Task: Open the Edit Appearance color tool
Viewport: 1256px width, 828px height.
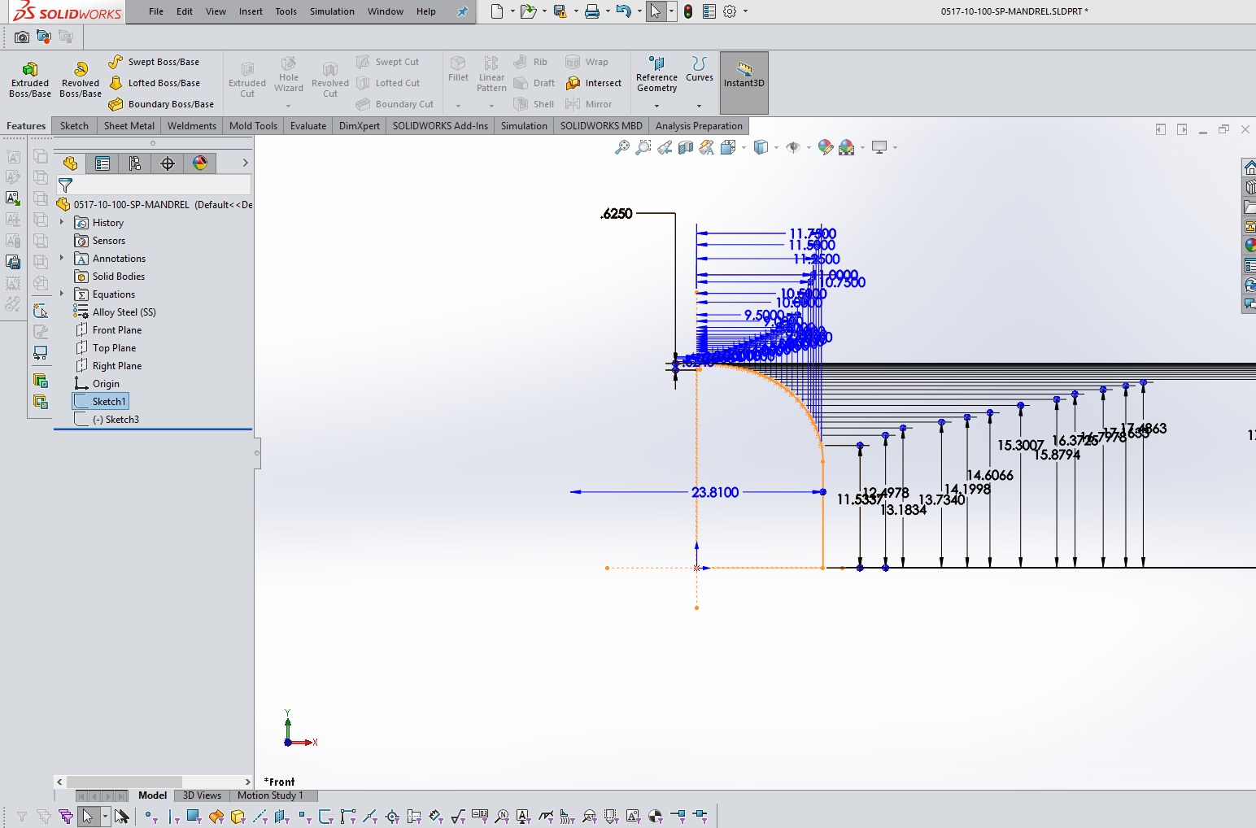Action: (x=825, y=147)
